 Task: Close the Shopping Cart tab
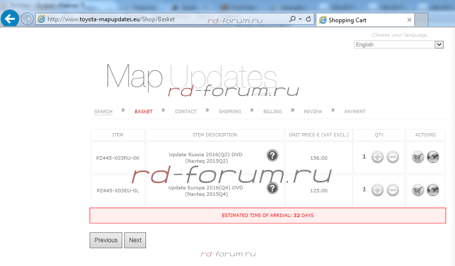pyautogui.click(x=409, y=20)
